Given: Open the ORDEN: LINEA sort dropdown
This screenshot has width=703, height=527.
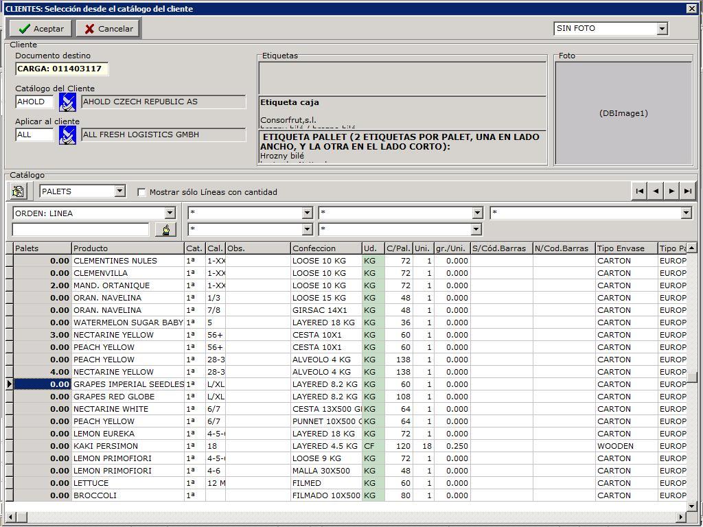Looking at the screenshot, I should coord(170,213).
